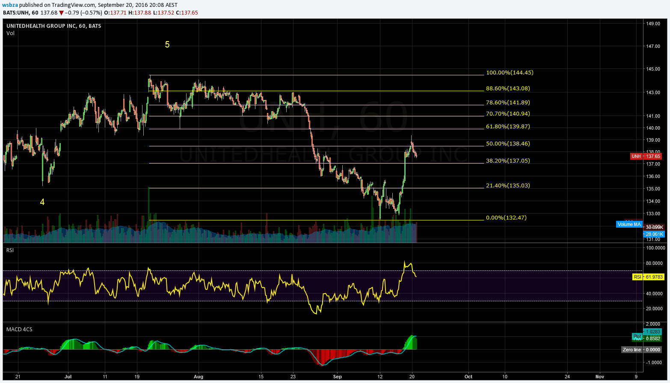Viewport: 670px width, 383px height.
Task: Click 133.00 on the price axis
Action: [x=653, y=214]
